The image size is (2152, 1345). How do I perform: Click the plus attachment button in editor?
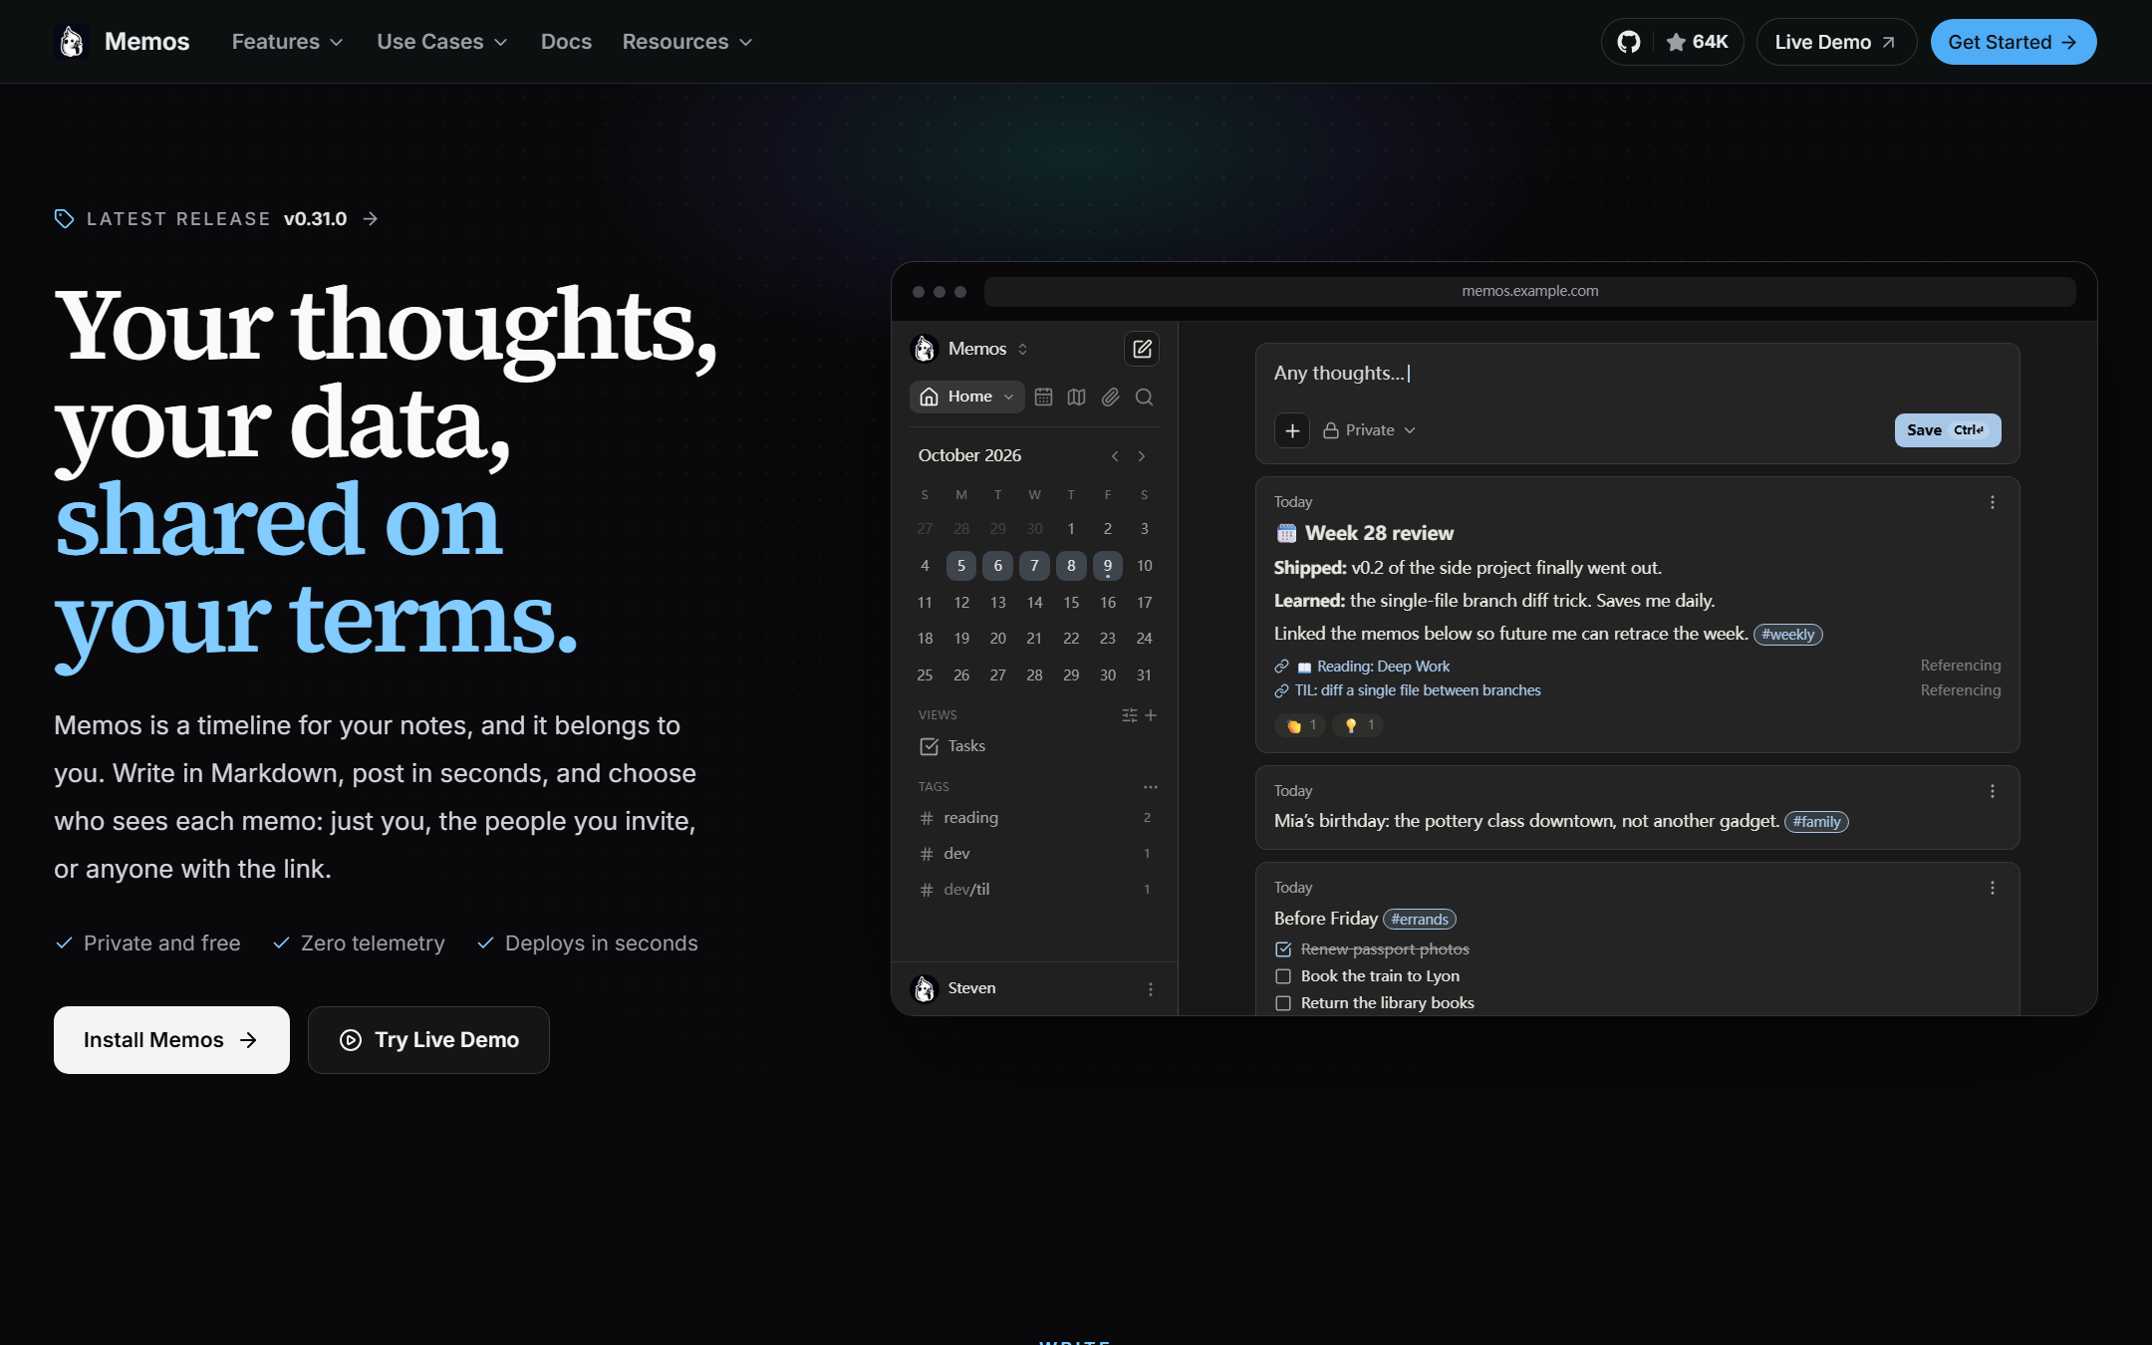(x=1292, y=430)
